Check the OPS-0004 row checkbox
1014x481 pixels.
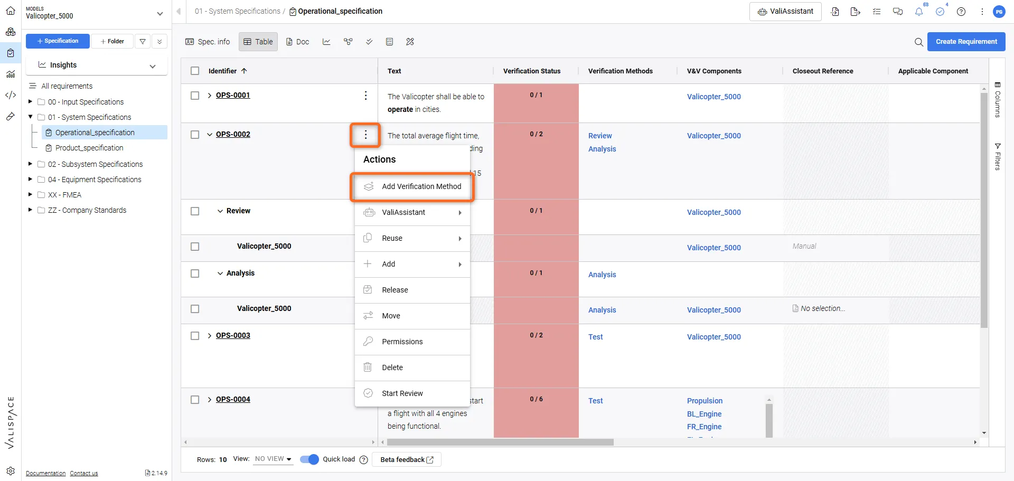[195, 400]
